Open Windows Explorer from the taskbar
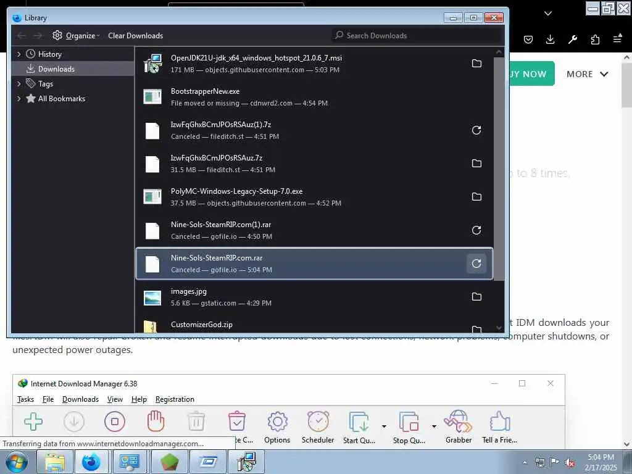Screen dimensions: 632x474 tap(55, 462)
